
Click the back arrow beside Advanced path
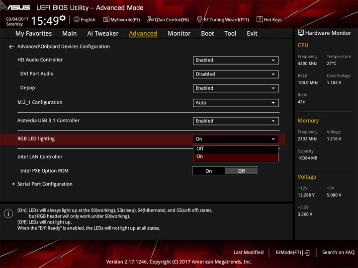coord(11,47)
